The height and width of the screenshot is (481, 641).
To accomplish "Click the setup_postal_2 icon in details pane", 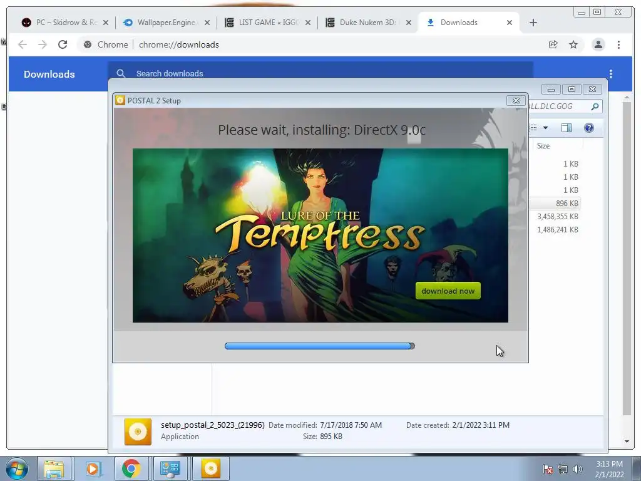I will [x=138, y=432].
